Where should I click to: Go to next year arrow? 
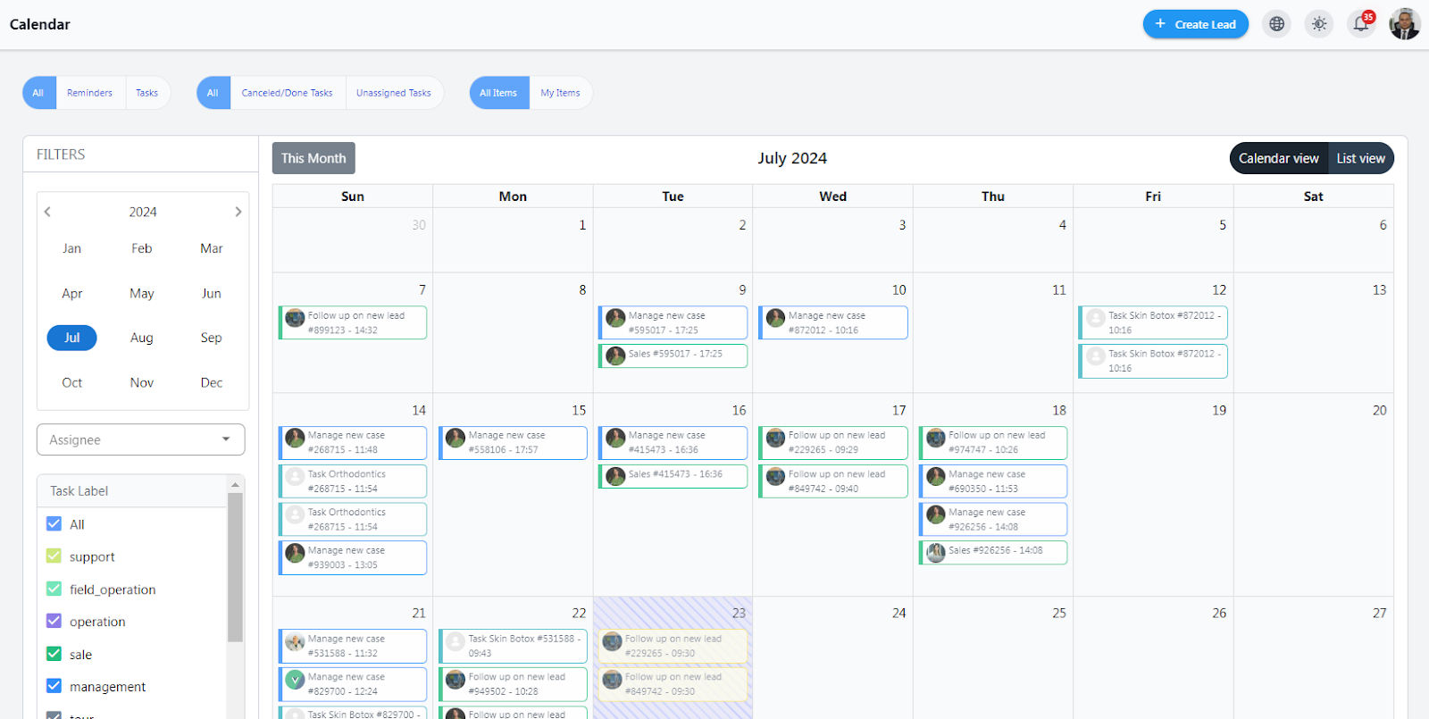tap(238, 212)
